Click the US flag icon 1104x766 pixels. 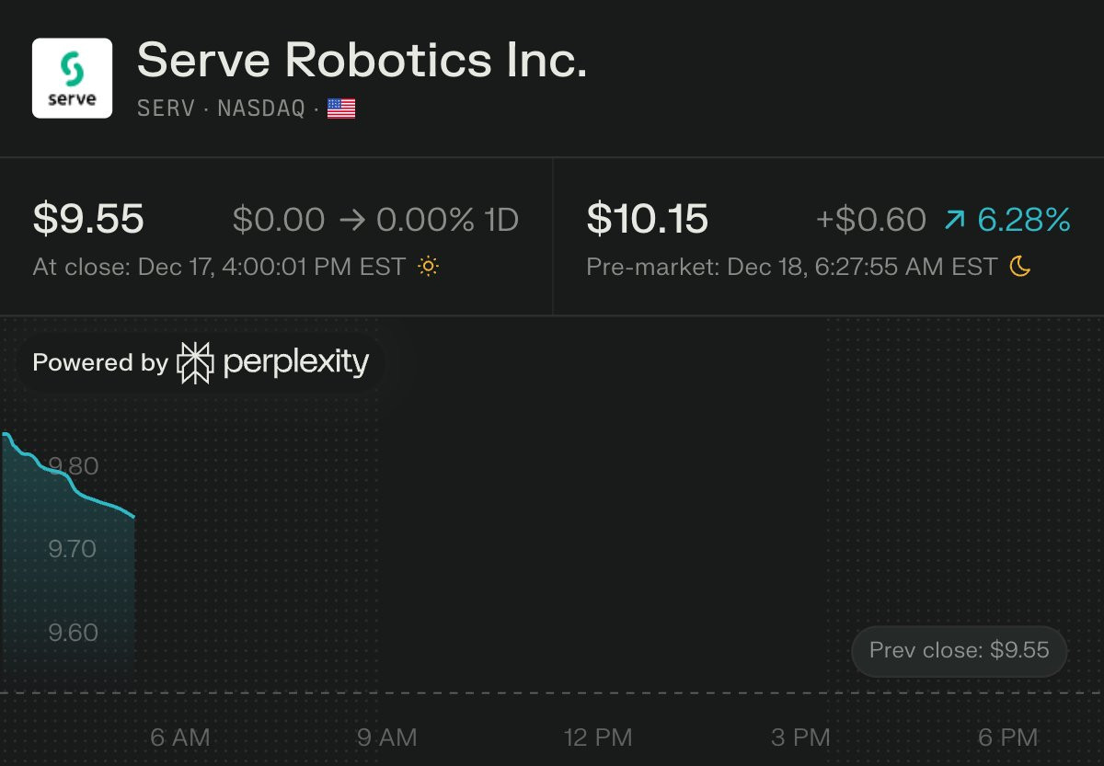click(x=341, y=109)
